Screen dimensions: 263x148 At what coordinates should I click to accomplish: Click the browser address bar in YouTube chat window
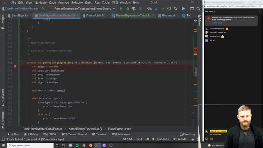tap(231, 6)
